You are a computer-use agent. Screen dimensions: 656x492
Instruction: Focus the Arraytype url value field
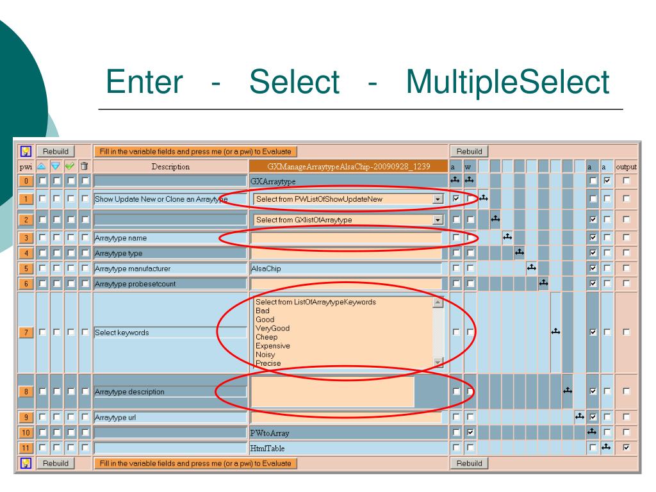coord(346,417)
